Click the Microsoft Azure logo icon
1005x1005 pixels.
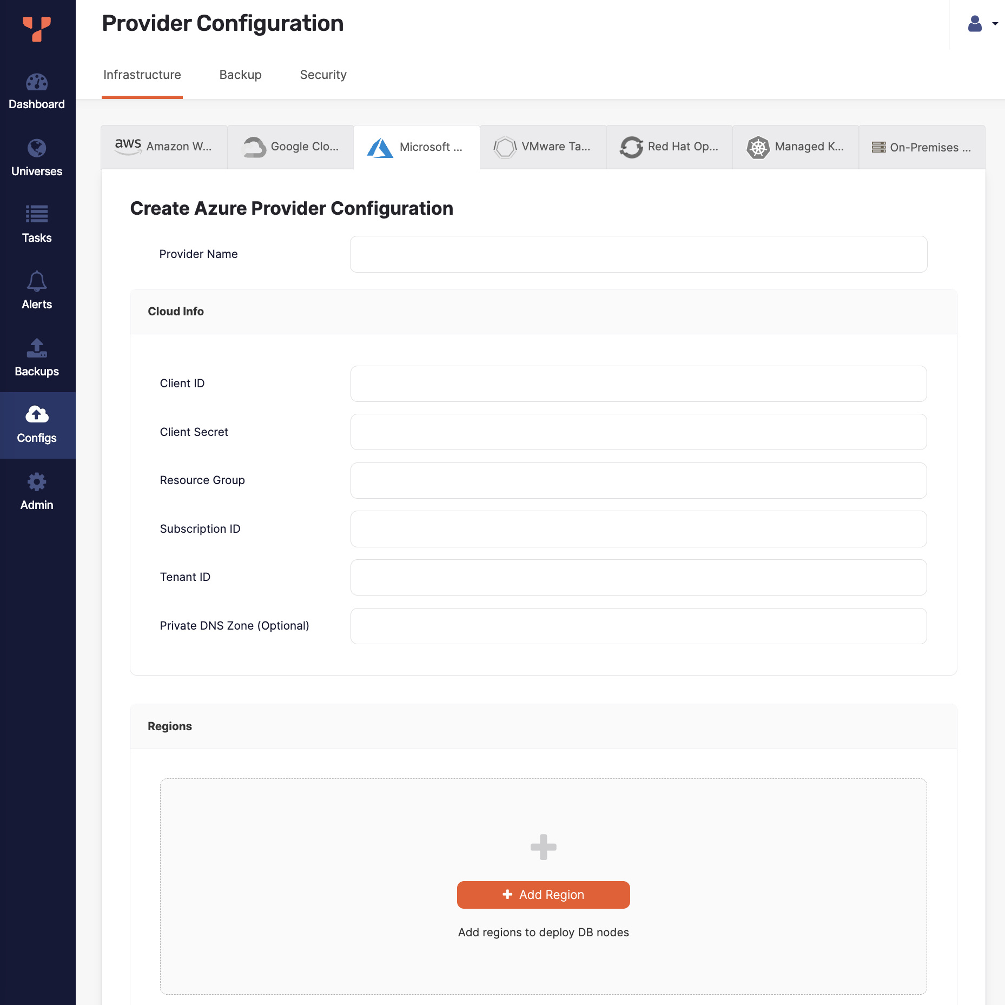(380, 147)
